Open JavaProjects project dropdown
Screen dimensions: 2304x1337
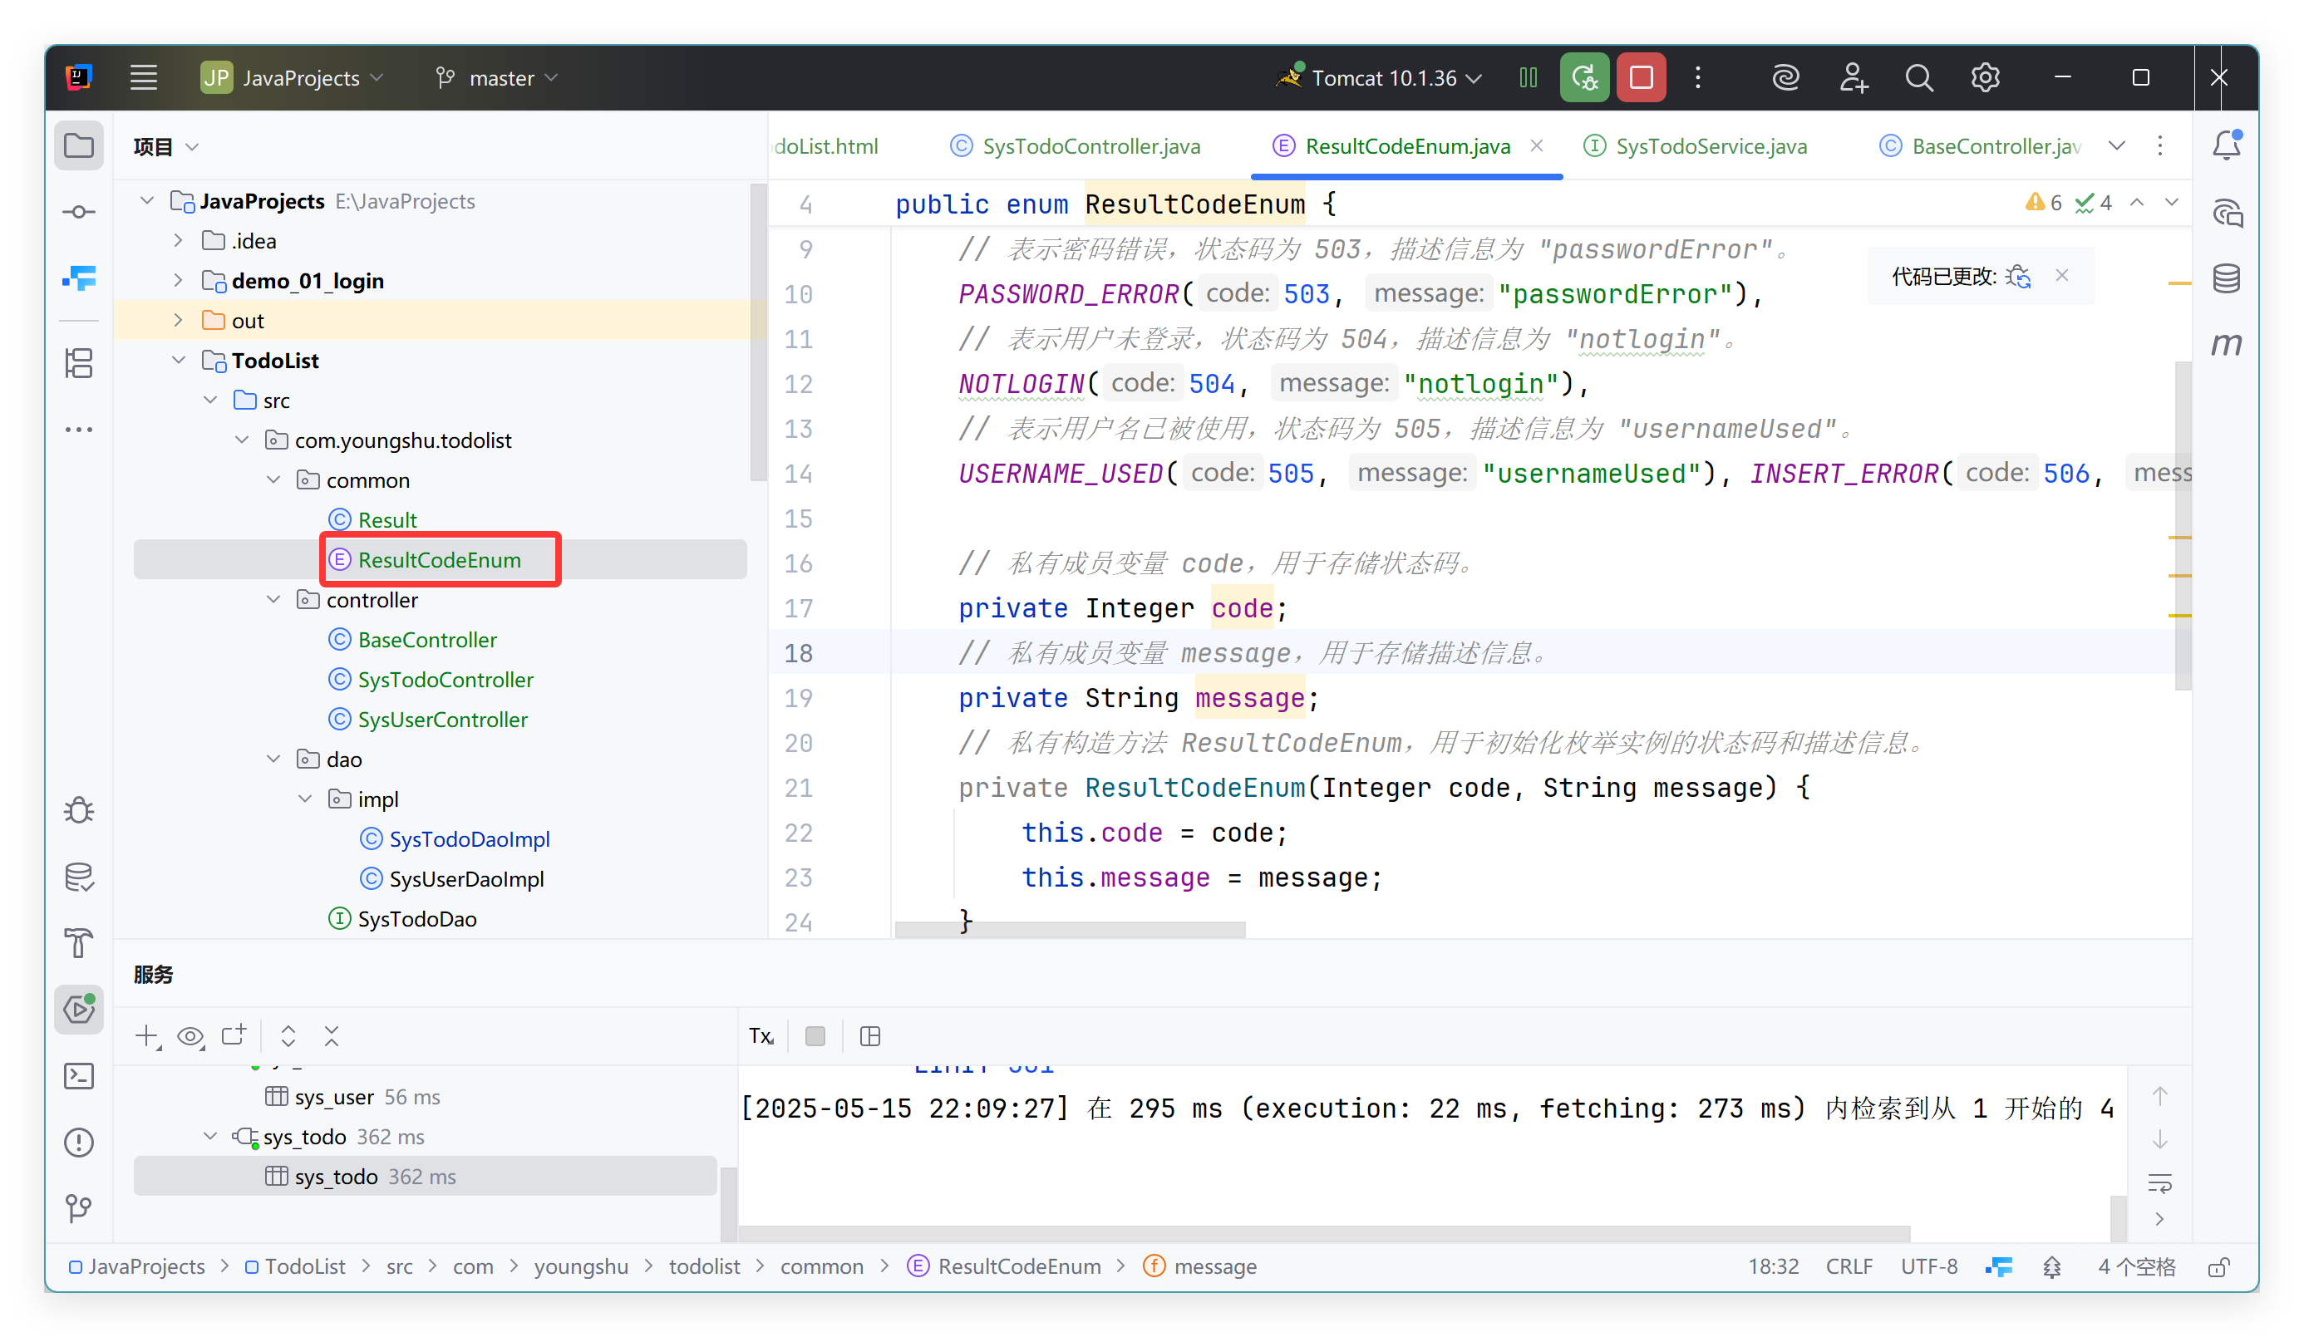[x=293, y=77]
